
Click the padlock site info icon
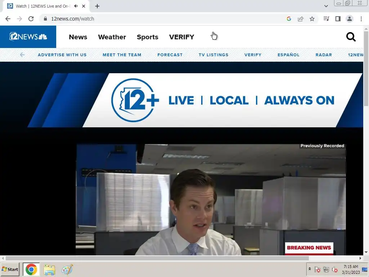click(45, 19)
